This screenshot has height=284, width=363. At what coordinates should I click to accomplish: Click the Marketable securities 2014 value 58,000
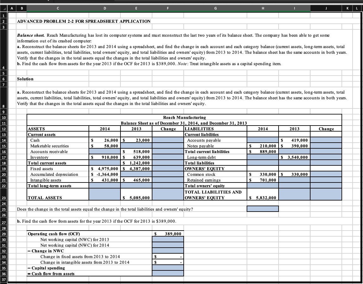(x=105, y=146)
